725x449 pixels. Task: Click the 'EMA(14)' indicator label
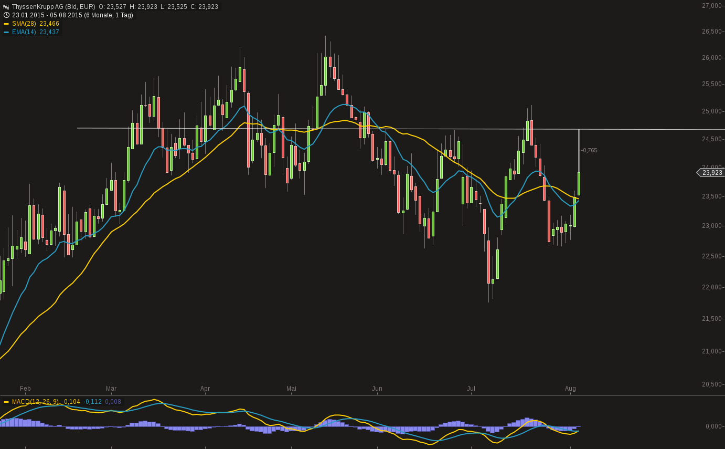[24, 32]
